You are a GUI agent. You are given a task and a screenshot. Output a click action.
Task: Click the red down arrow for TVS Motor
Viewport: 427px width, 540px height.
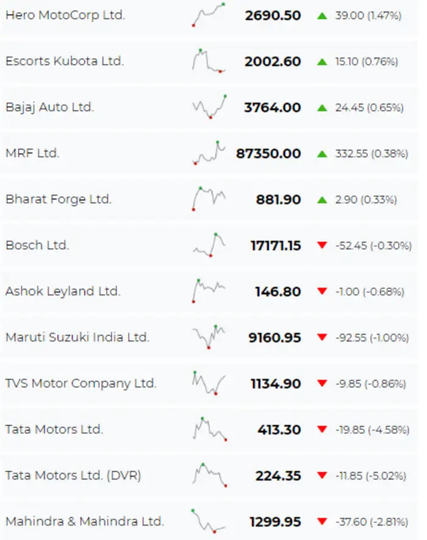click(x=322, y=384)
